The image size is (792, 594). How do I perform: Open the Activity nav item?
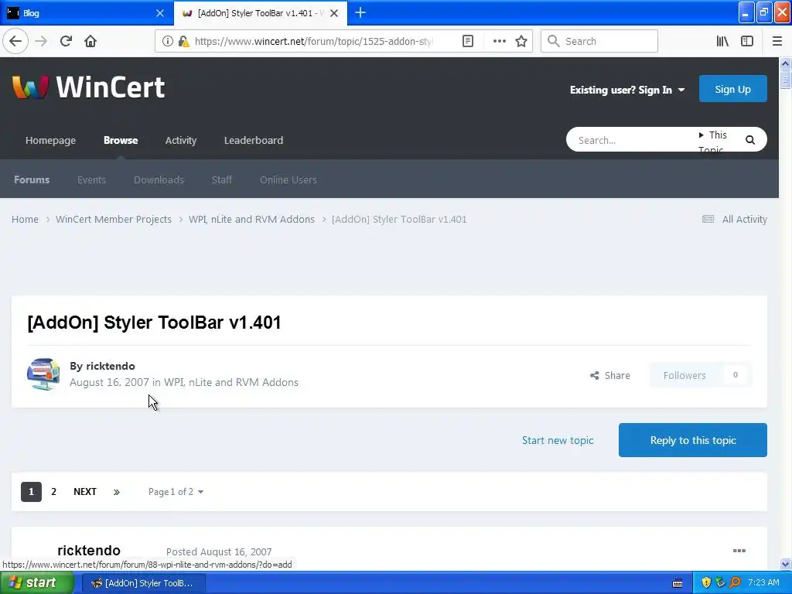[181, 141]
